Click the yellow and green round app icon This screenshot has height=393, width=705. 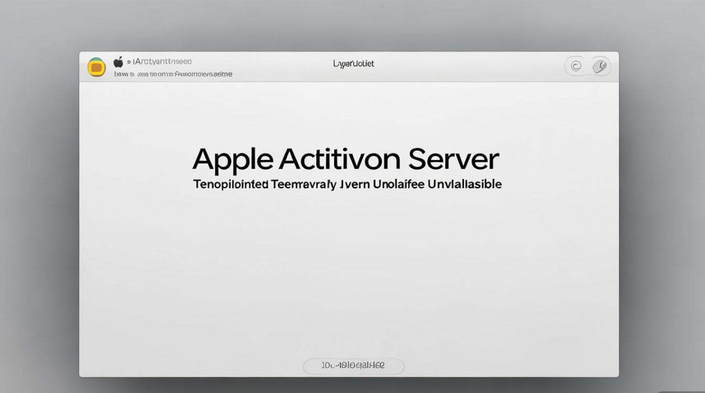[x=97, y=67]
